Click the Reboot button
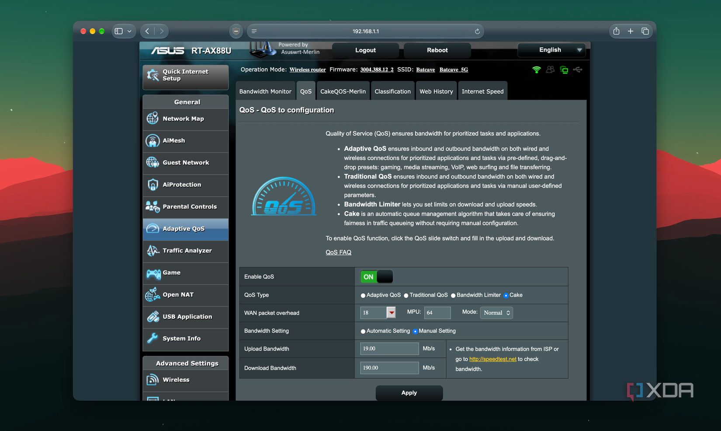Image resolution: width=721 pixels, height=431 pixels. (437, 50)
